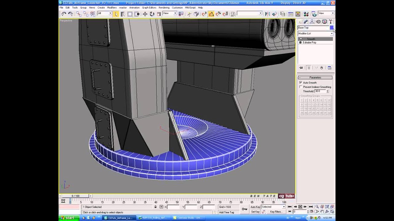394x221 pixels.
Task: Click the Pin Stack icon
Action: click(301, 68)
